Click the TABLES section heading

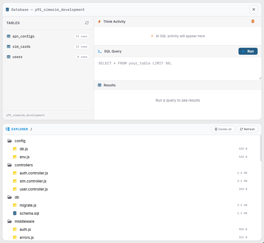pyautogui.click(x=13, y=23)
